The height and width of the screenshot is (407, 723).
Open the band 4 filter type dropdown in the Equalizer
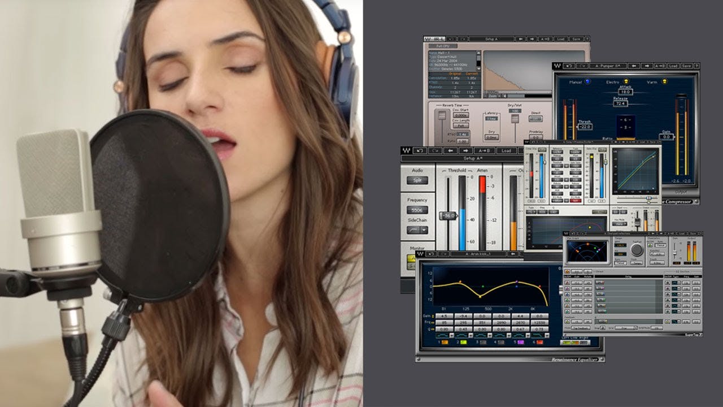pyautogui.click(x=509, y=335)
